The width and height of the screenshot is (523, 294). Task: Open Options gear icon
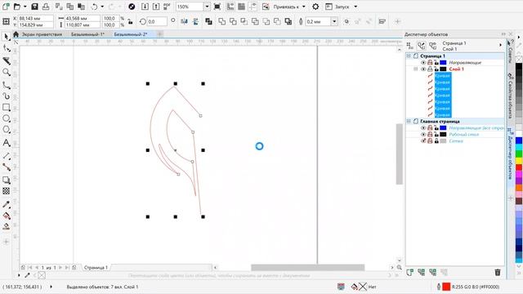click(315, 7)
